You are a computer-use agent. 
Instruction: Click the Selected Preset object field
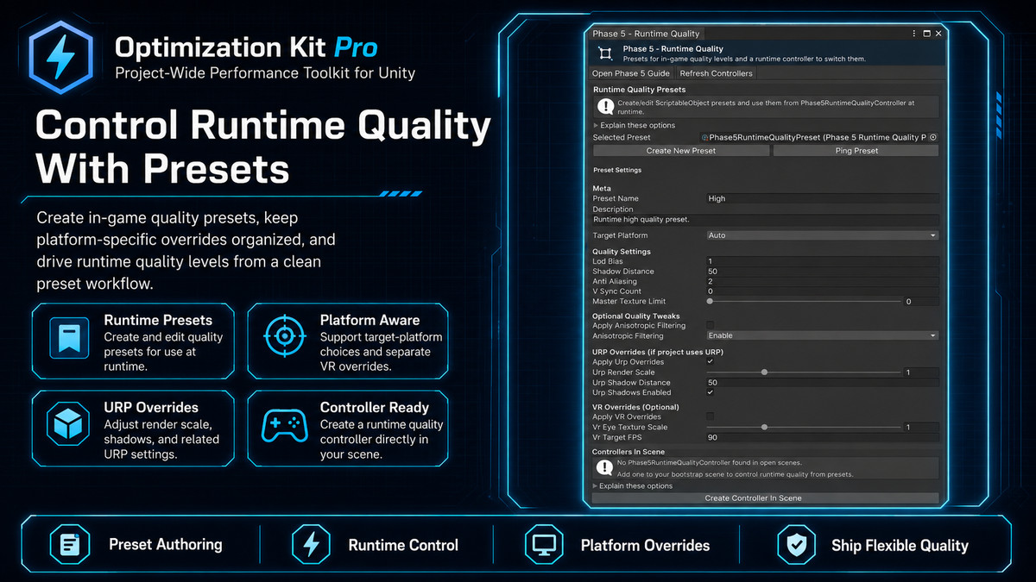tap(818, 137)
